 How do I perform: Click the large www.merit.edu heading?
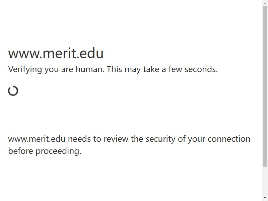pos(56,53)
